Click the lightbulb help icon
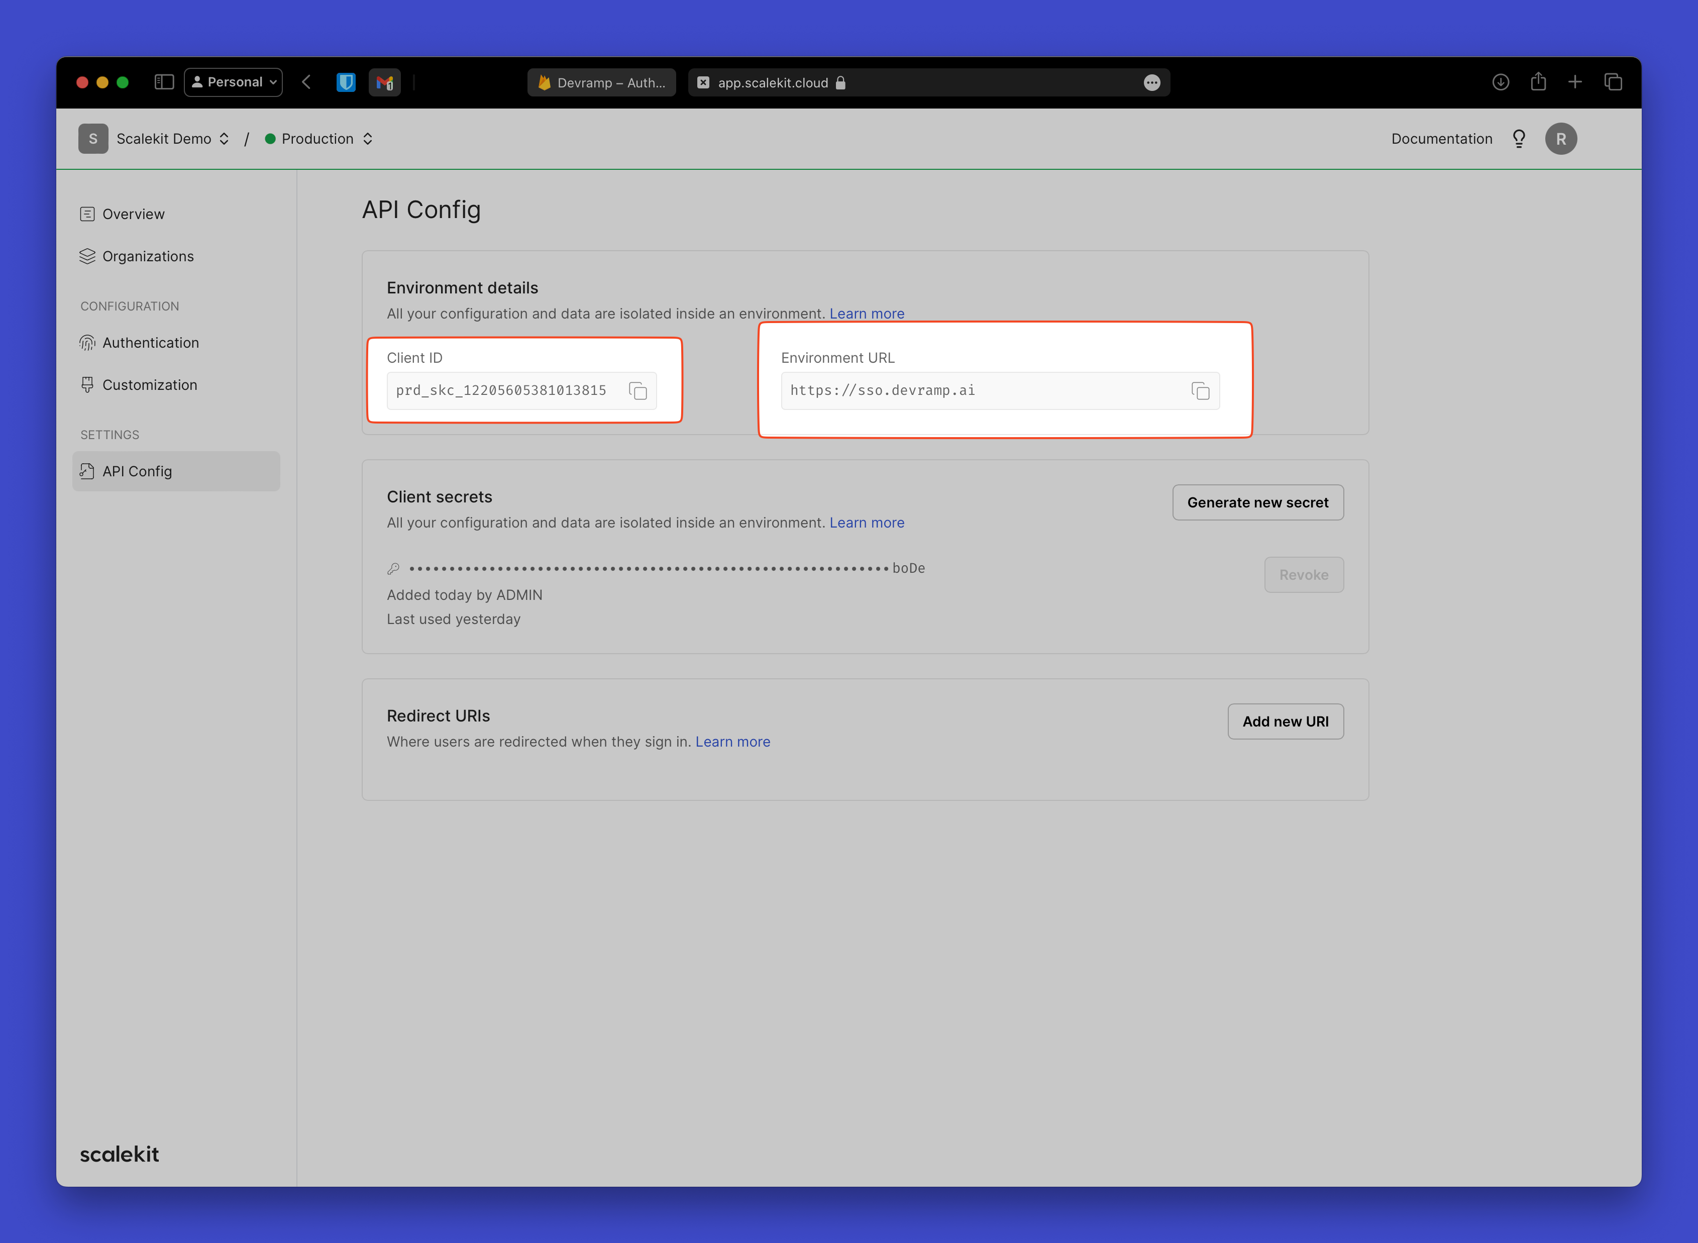 [x=1519, y=139]
